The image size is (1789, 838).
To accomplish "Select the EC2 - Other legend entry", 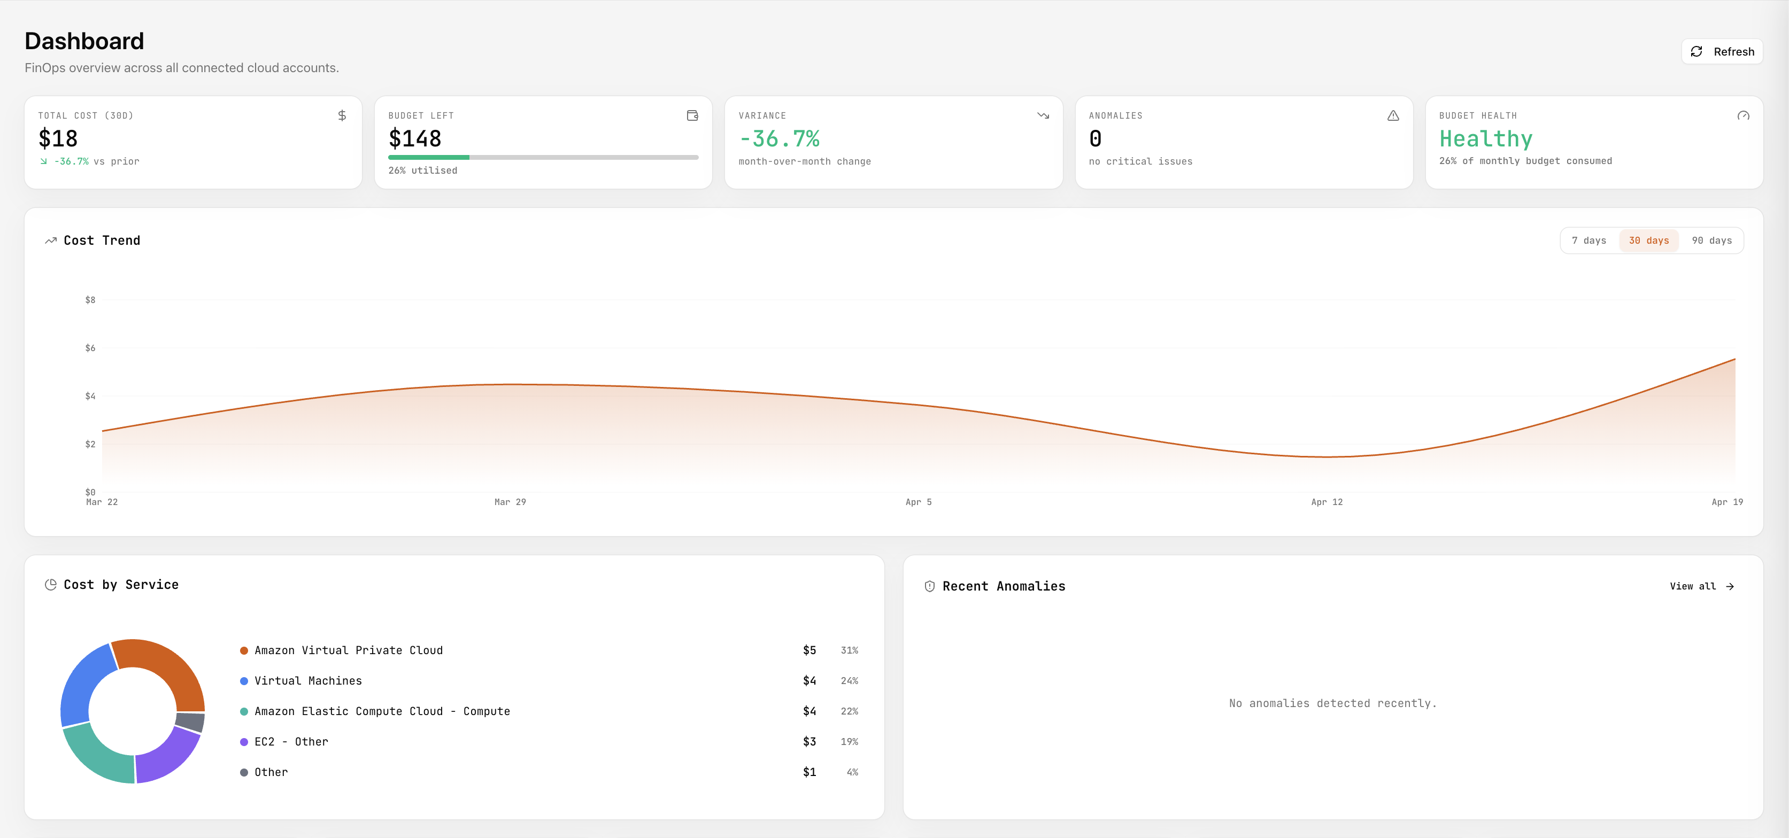I will coord(291,741).
